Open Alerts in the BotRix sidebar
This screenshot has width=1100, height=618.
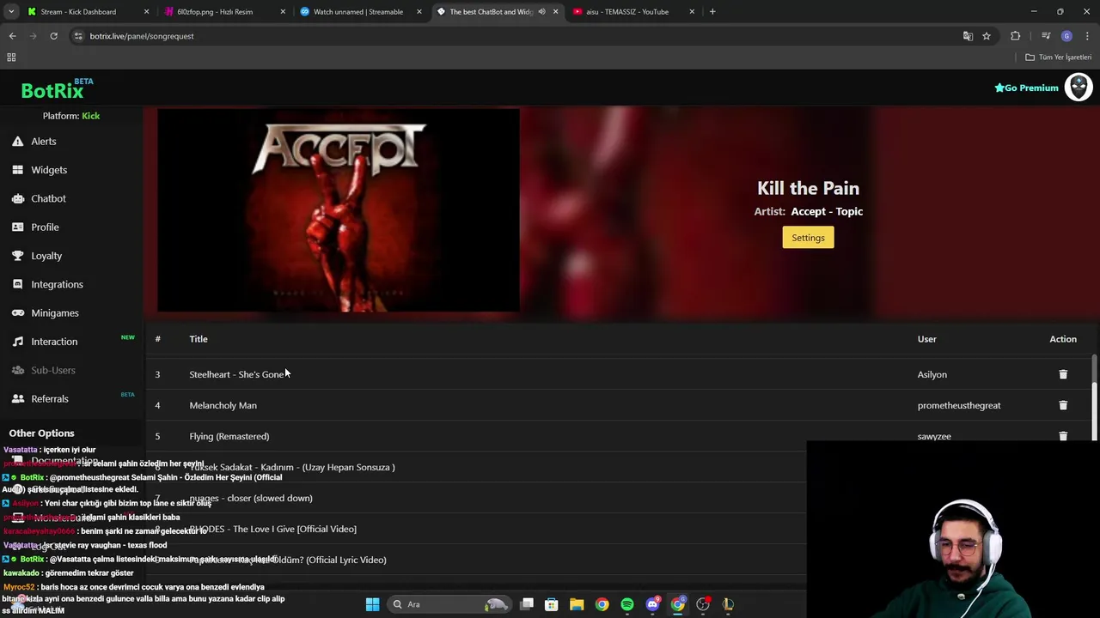coord(43,141)
